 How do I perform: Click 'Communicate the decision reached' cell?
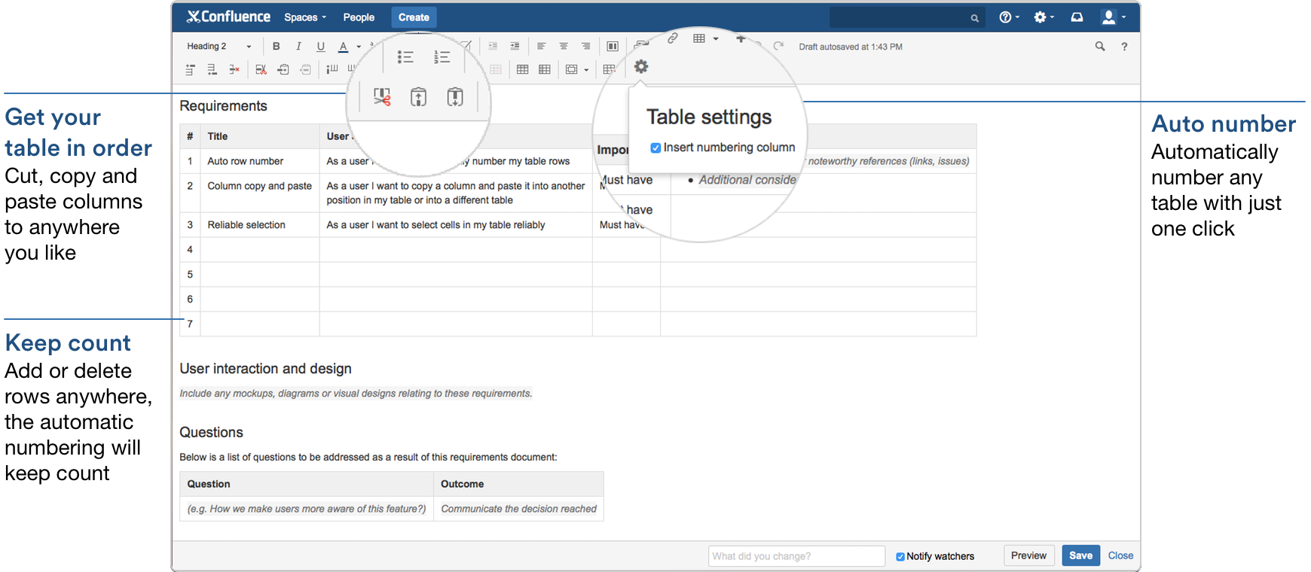(x=518, y=509)
